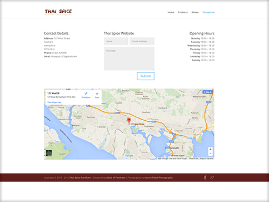Click the map Directions icon
This screenshot has height=202, width=269.
coord(86,93)
